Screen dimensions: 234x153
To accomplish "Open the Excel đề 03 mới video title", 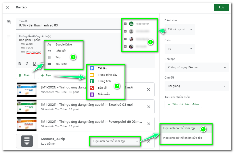I will coord(87,105).
